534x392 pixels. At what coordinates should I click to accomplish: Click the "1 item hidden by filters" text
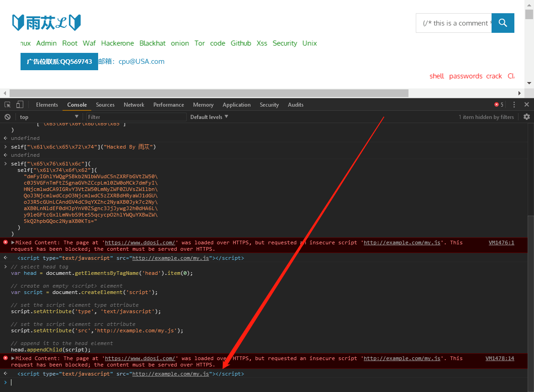coord(486,117)
